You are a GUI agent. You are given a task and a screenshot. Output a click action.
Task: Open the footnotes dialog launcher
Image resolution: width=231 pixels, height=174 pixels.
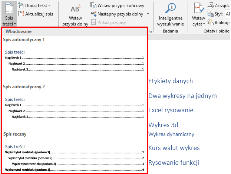tap(150, 32)
